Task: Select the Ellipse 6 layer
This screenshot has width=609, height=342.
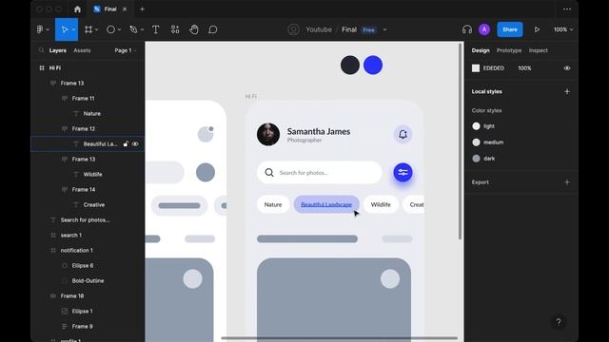Action: click(x=88, y=266)
